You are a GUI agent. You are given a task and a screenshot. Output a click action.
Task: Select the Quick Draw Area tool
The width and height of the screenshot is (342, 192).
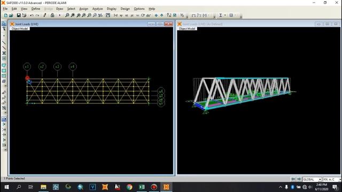(4, 76)
